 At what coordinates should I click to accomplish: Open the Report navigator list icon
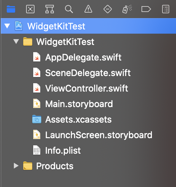(166, 9)
